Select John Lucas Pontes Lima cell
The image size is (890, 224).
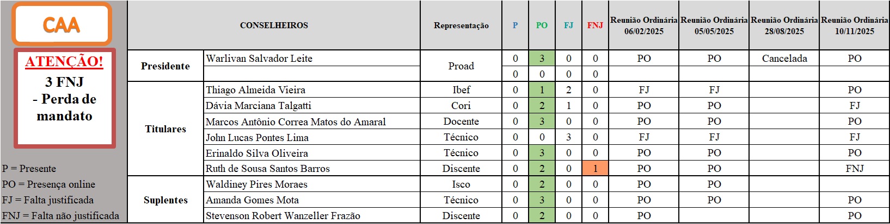[x=257, y=138]
